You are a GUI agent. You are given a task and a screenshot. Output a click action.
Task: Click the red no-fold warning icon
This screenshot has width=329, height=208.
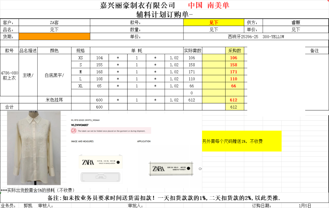(x=73, y=131)
